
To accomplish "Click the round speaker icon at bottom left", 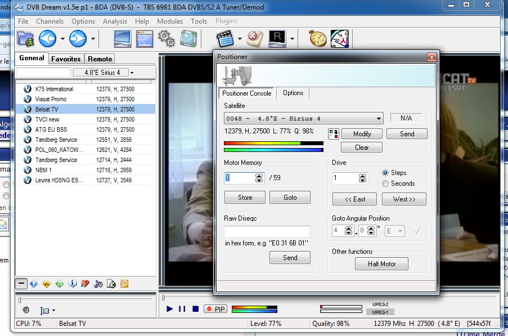I will pyautogui.click(x=26, y=310).
